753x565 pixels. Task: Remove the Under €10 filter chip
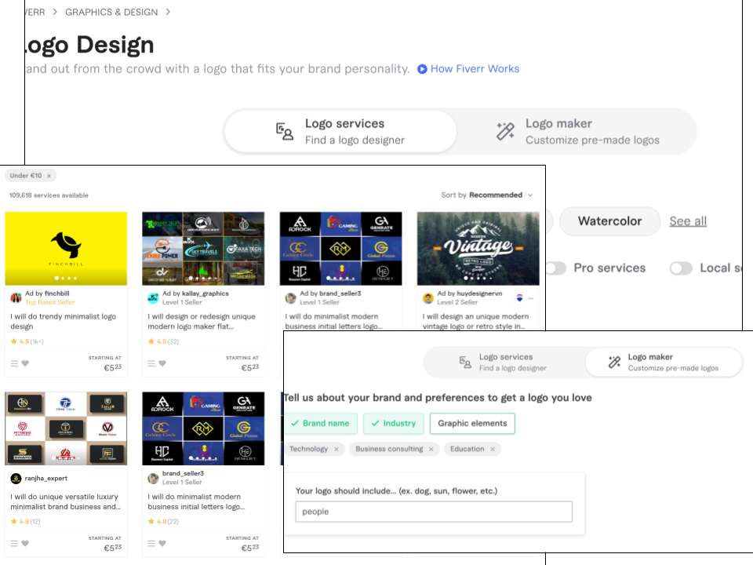click(49, 176)
